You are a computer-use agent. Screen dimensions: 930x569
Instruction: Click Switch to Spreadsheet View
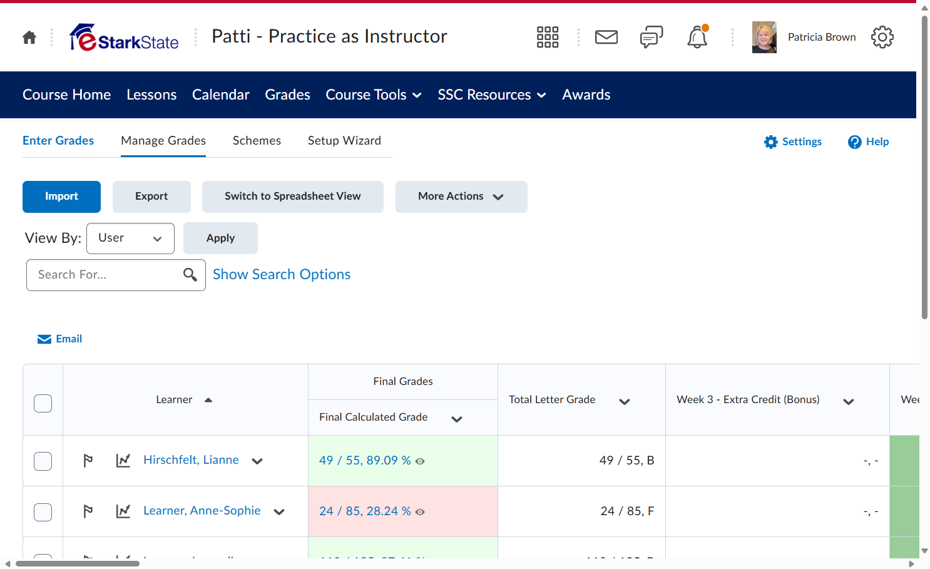pyautogui.click(x=293, y=197)
